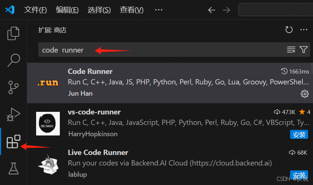Viewport: 313px width, 185px height.
Task: Go forward with the right arrow
Action: pyautogui.click(x=226, y=10)
